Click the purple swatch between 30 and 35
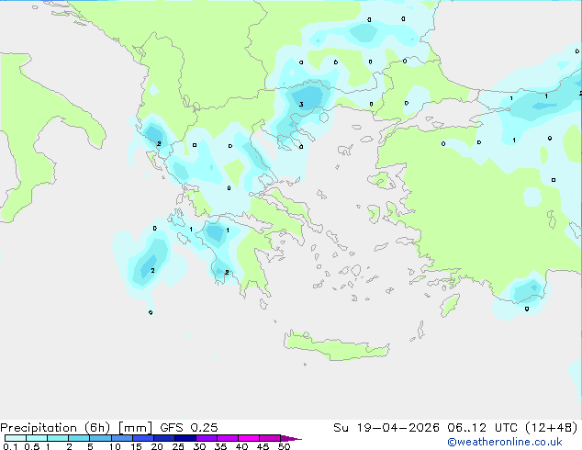The image size is (582, 450). pyautogui.click(x=206, y=438)
